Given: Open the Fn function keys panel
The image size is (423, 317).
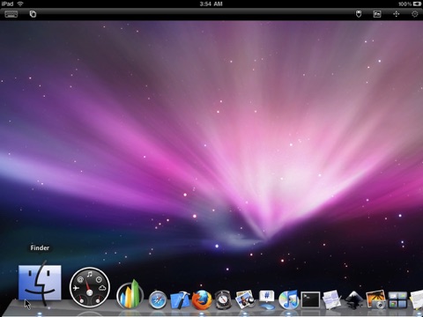Looking at the screenshot, I should (377, 14).
